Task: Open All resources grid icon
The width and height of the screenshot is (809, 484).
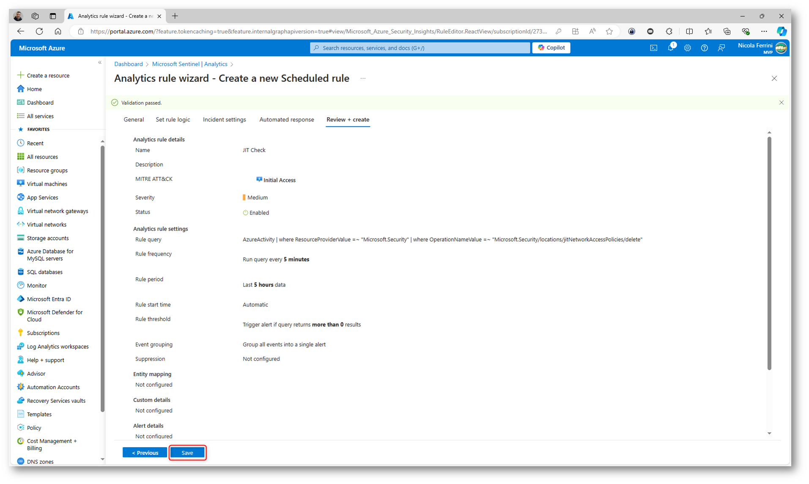Action: click(x=20, y=157)
